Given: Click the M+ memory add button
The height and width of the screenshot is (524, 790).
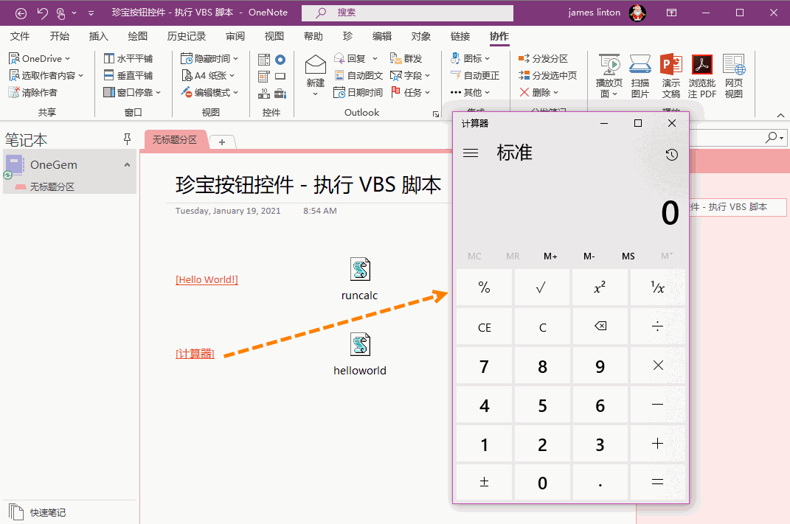Looking at the screenshot, I should pos(550,256).
